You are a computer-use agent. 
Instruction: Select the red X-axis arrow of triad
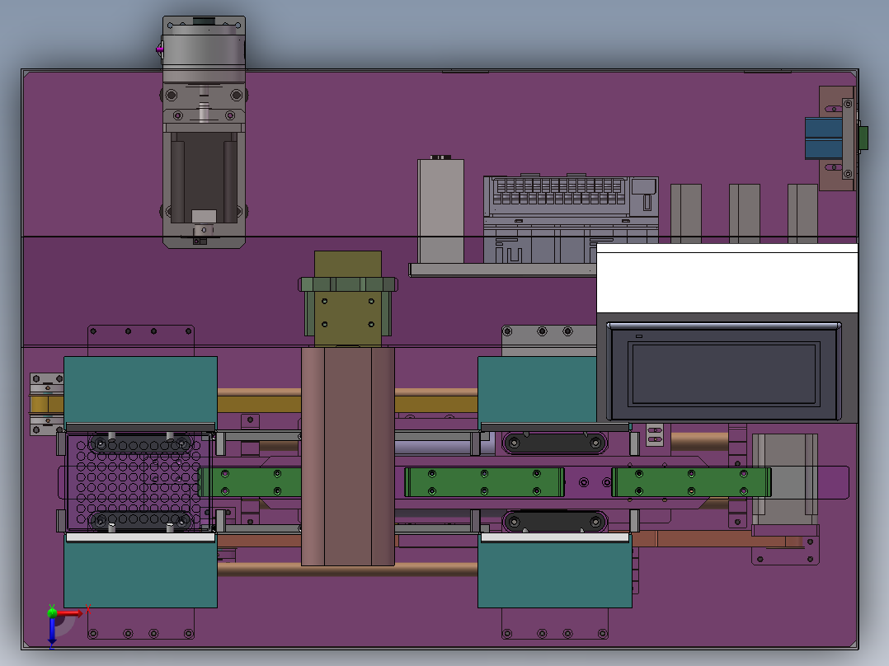70,612
